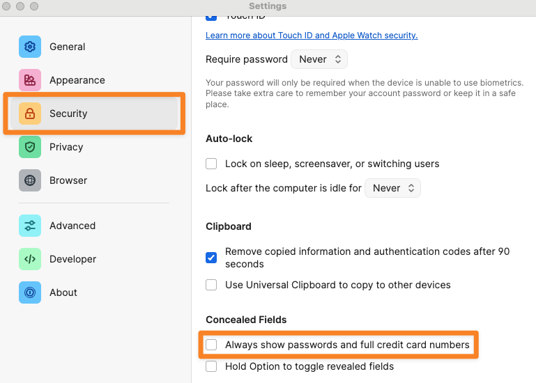
Task: Select the Developer label in sidebar
Action: pyautogui.click(x=72, y=259)
